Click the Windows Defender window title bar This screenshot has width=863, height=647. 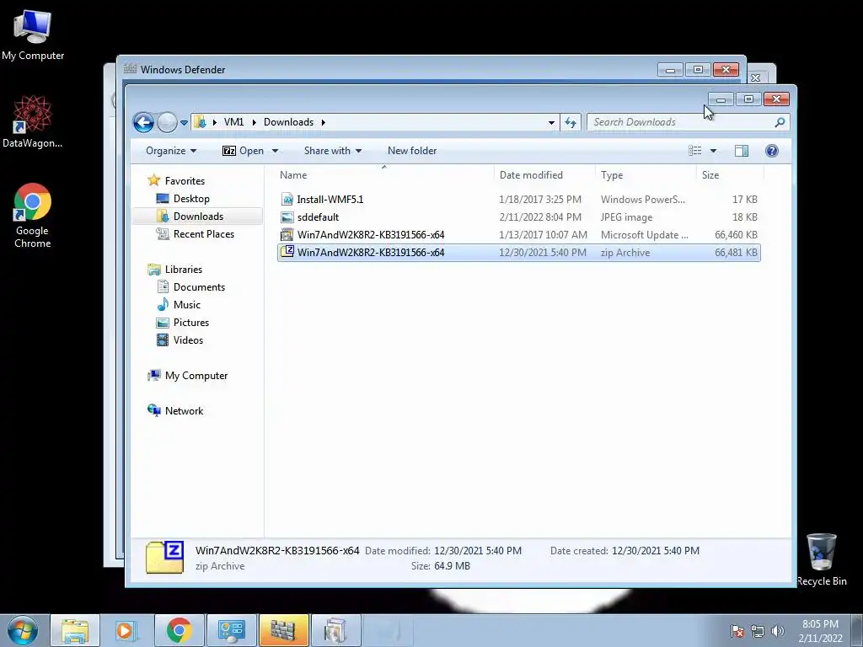click(385, 69)
